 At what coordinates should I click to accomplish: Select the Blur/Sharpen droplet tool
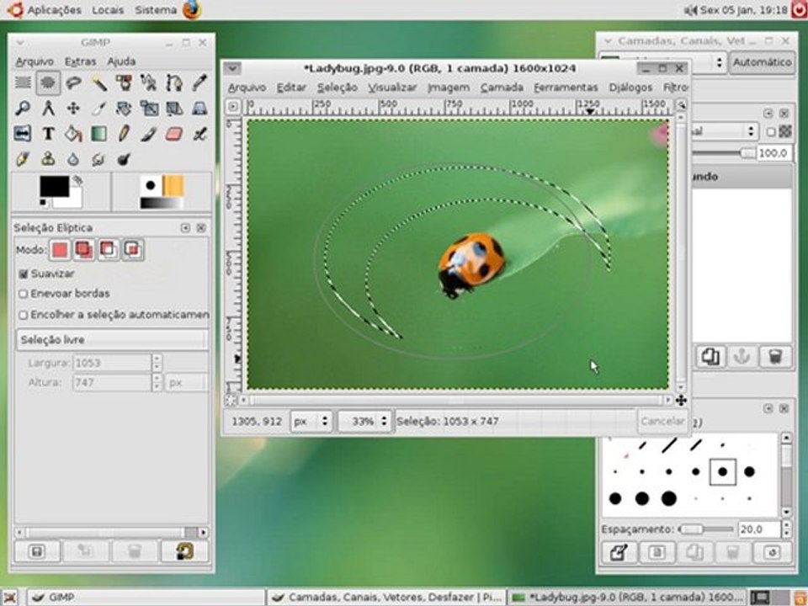point(73,159)
